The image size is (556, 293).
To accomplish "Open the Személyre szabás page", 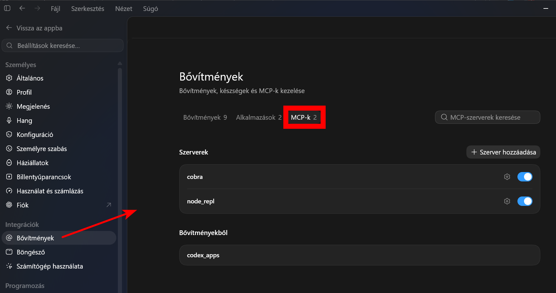I will pyautogui.click(x=59, y=149).
